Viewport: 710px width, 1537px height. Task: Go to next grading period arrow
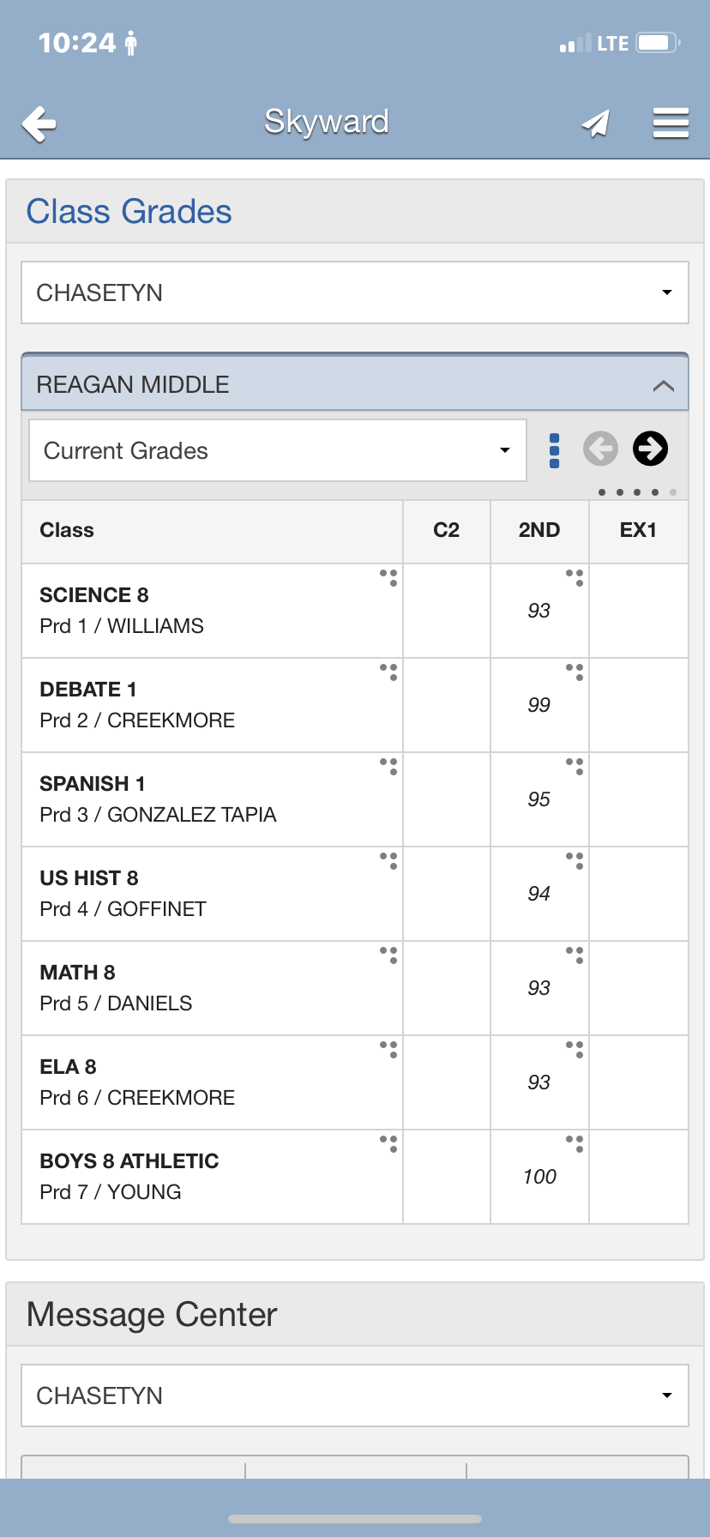coord(650,449)
